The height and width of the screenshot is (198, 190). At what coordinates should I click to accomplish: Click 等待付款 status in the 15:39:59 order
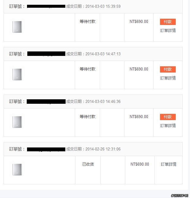88,21
